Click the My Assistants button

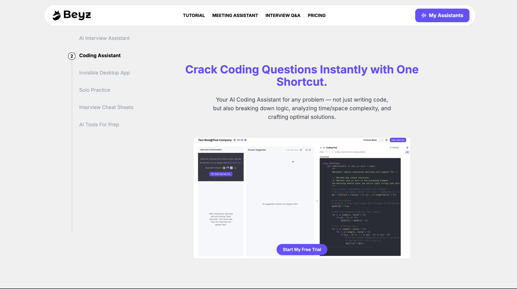[x=442, y=15]
